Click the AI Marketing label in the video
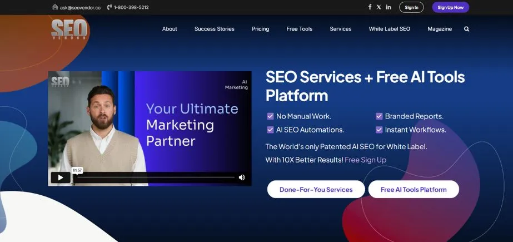Image resolution: width=513 pixels, height=242 pixels. pos(236,85)
